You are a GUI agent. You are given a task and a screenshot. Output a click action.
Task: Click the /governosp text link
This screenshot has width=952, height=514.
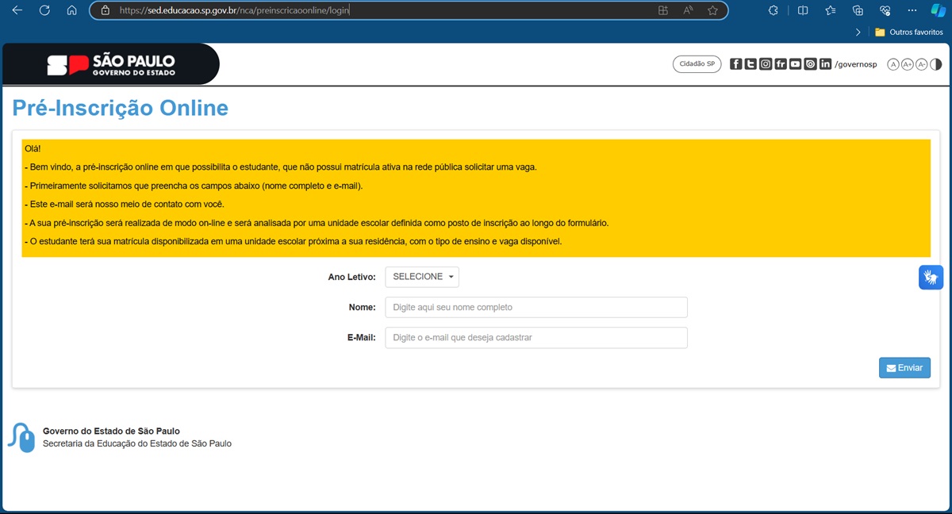pos(856,64)
